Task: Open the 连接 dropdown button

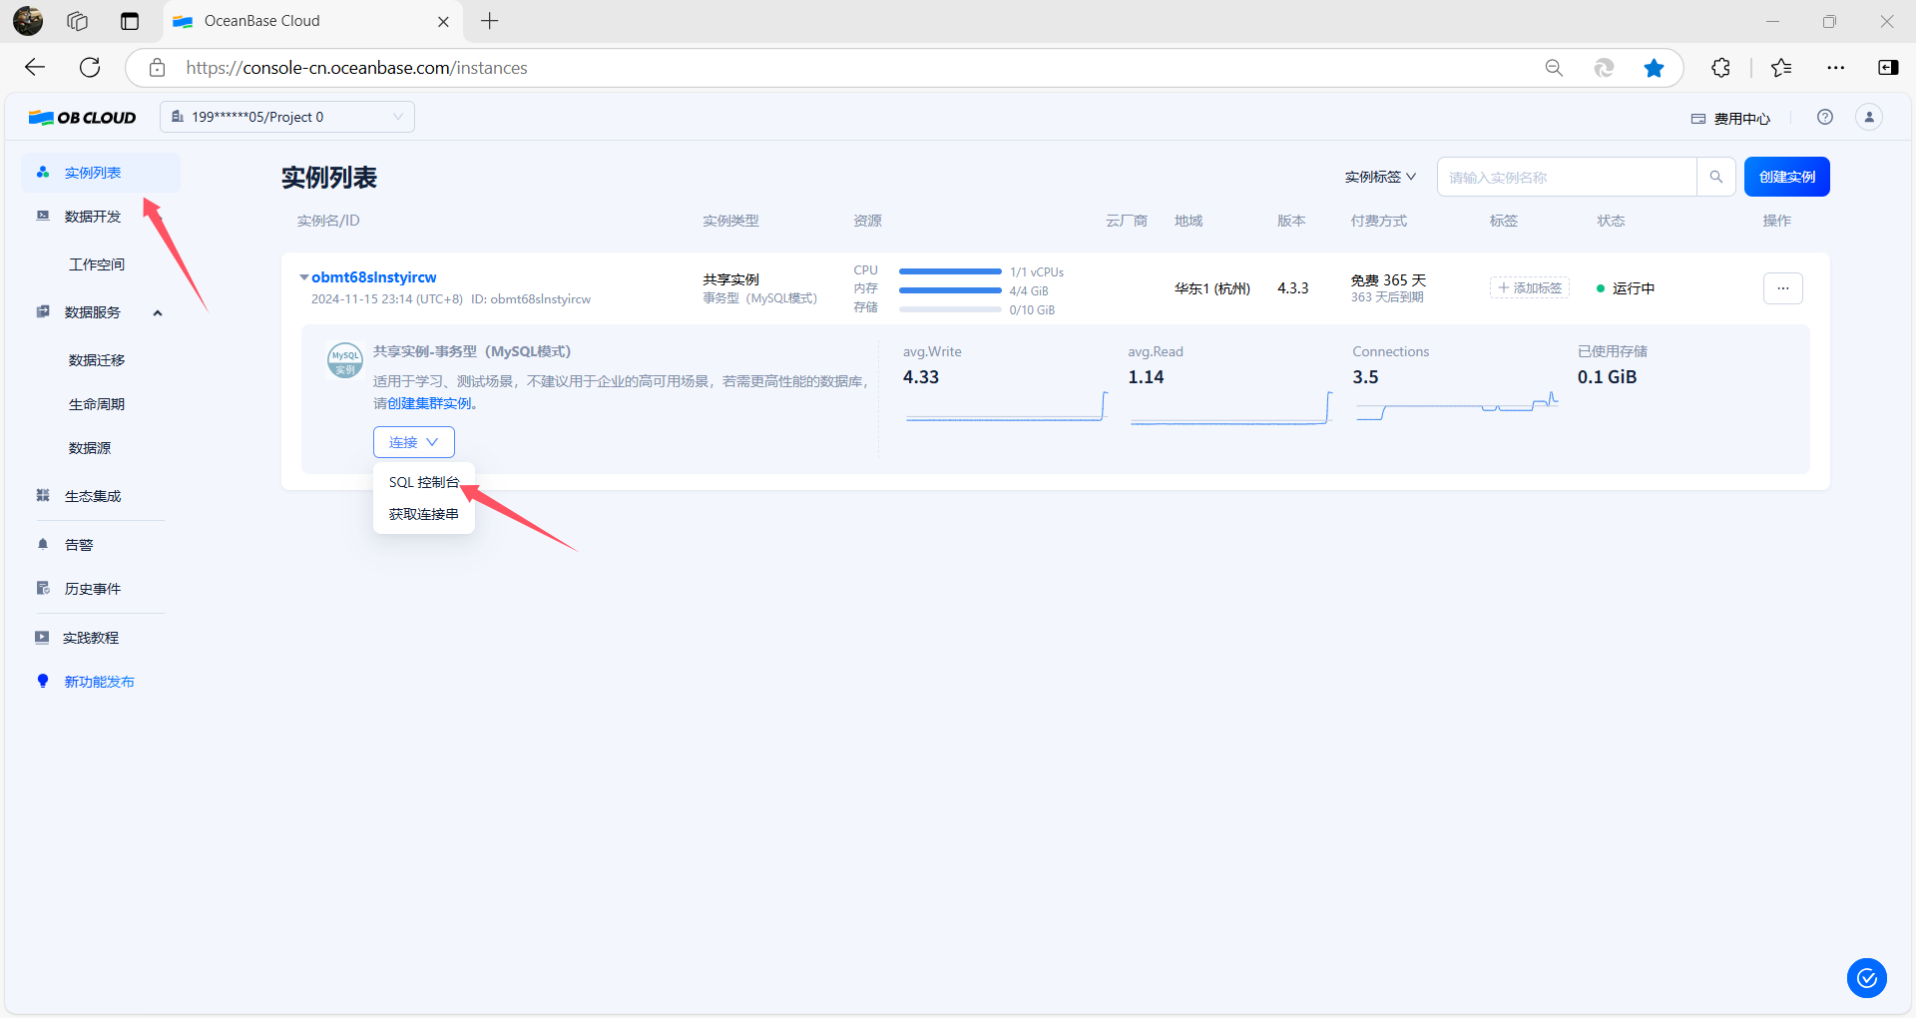Action: click(x=414, y=442)
